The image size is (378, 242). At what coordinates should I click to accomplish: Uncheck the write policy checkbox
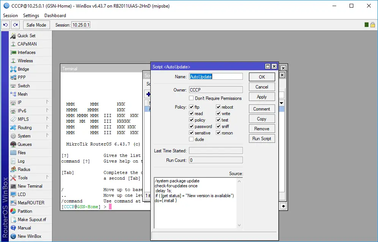[218, 113]
